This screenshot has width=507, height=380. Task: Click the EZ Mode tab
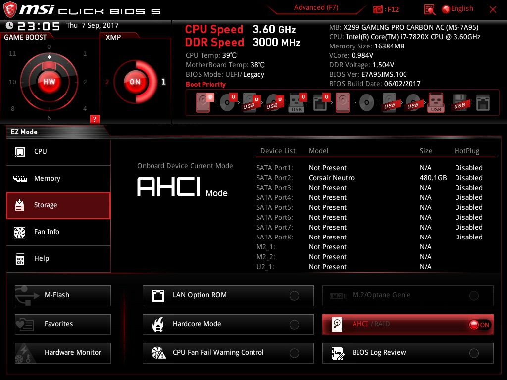23,132
